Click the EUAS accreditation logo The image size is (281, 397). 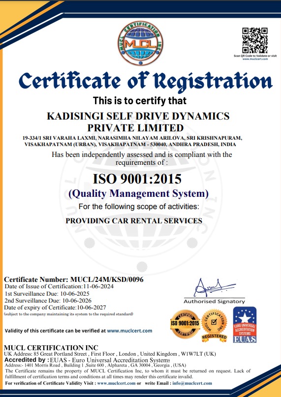tap(245, 325)
